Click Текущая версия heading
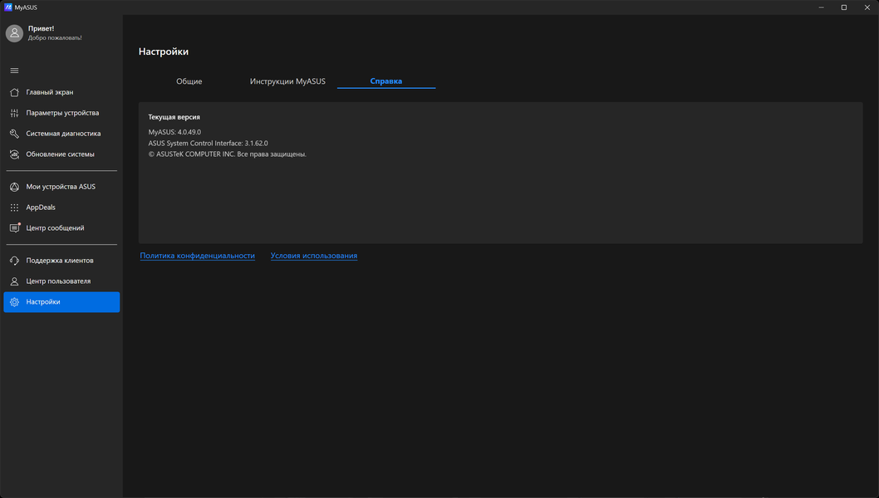 [x=174, y=117]
